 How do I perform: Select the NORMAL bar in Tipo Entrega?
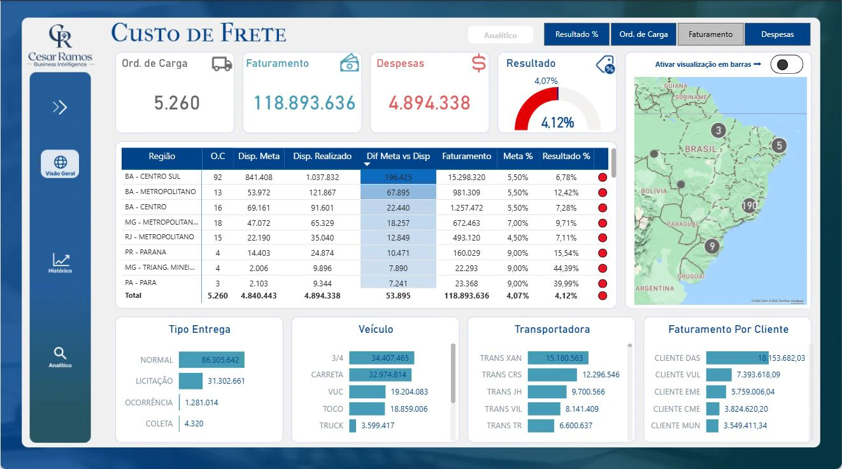(211, 360)
